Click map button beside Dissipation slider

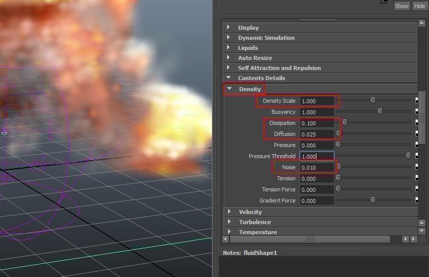click(x=417, y=122)
